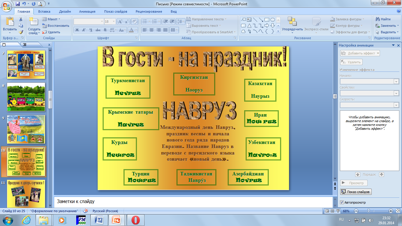Screen dimensions: 402x226
Task: Align text left in paragraph group
Action: coord(144,30)
